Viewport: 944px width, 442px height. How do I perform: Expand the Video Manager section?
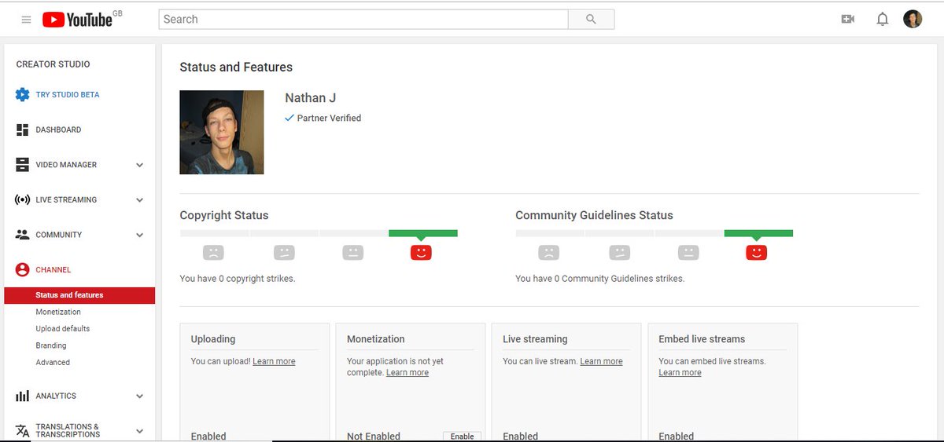point(139,165)
